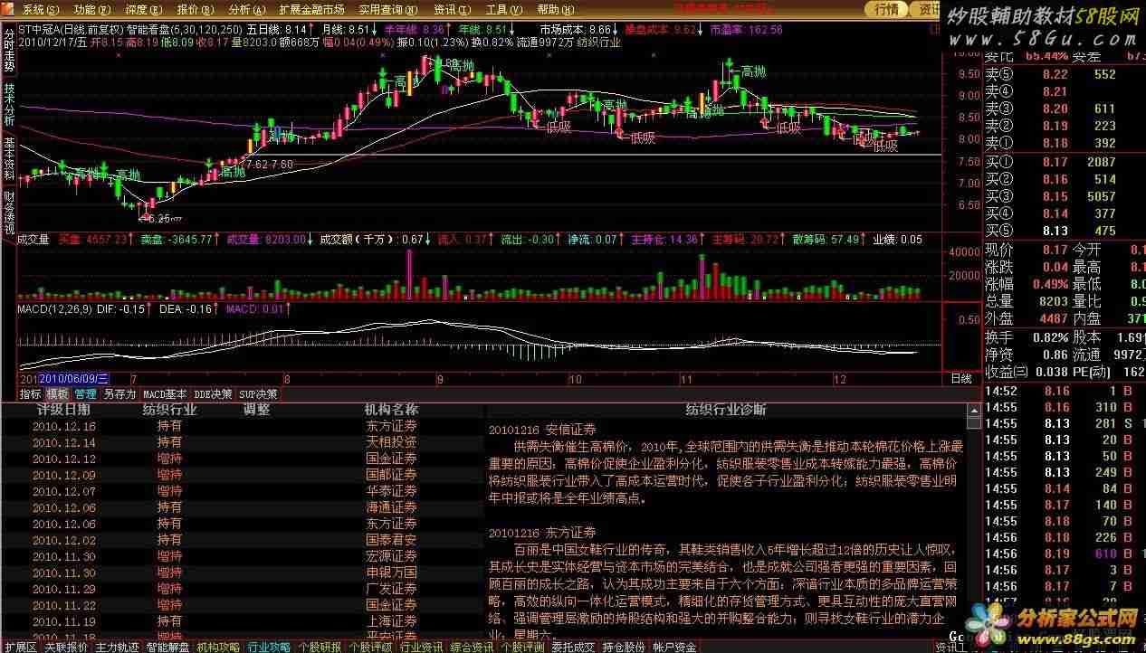Viewport: 1146px width, 653px height.
Task: Open the 委托成交 bottom tab
Action: click(x=573, y=647)
